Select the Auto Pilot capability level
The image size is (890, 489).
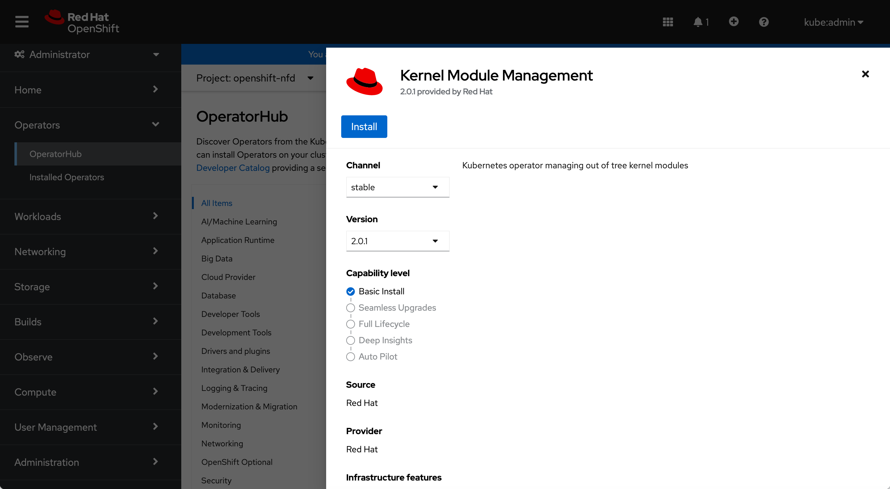click(x=351, y=357)
